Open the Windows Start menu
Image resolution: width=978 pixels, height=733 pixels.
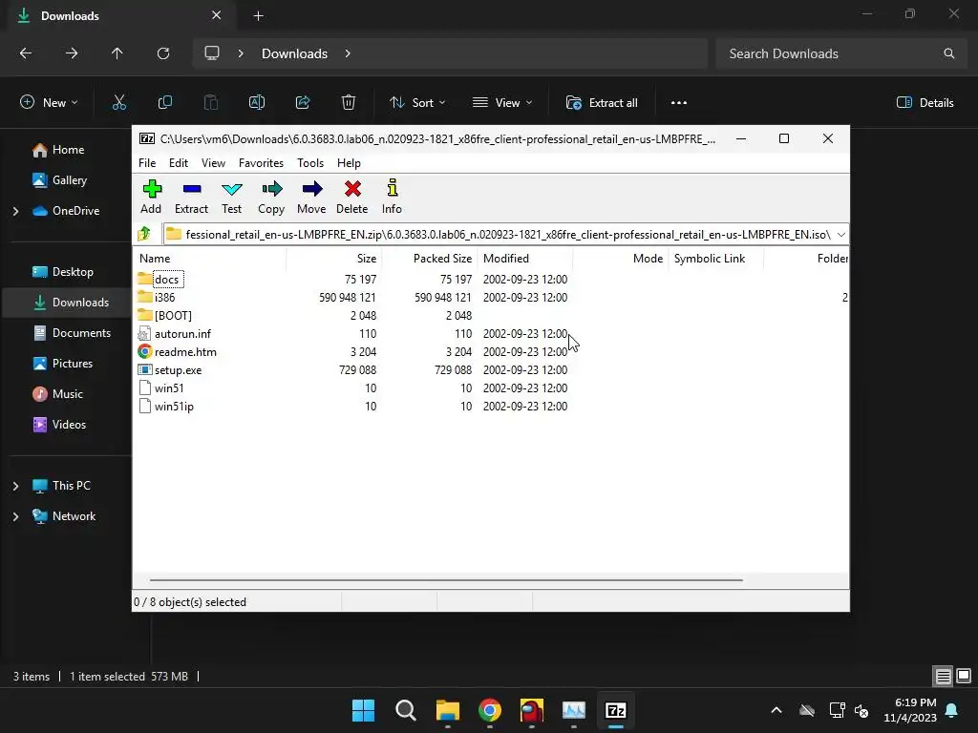click(x=363, y=710)
